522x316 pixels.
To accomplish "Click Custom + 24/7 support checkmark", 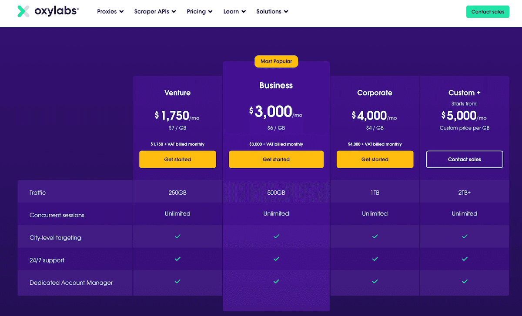I will click(465, 259).
